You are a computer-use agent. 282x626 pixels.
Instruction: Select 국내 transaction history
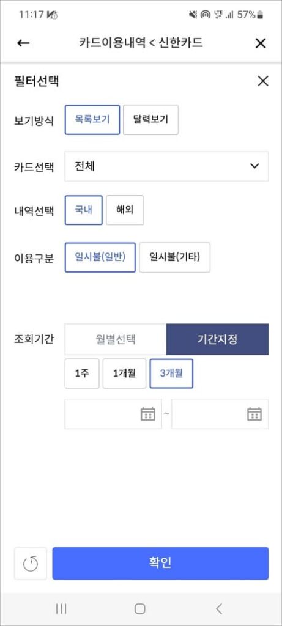point(83,210)
